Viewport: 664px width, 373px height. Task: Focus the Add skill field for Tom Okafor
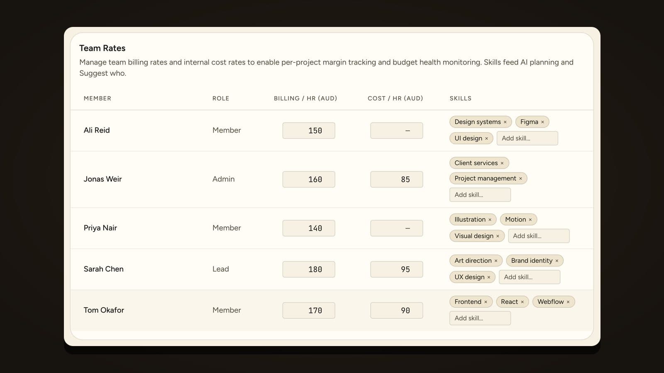tap(480, 318)
